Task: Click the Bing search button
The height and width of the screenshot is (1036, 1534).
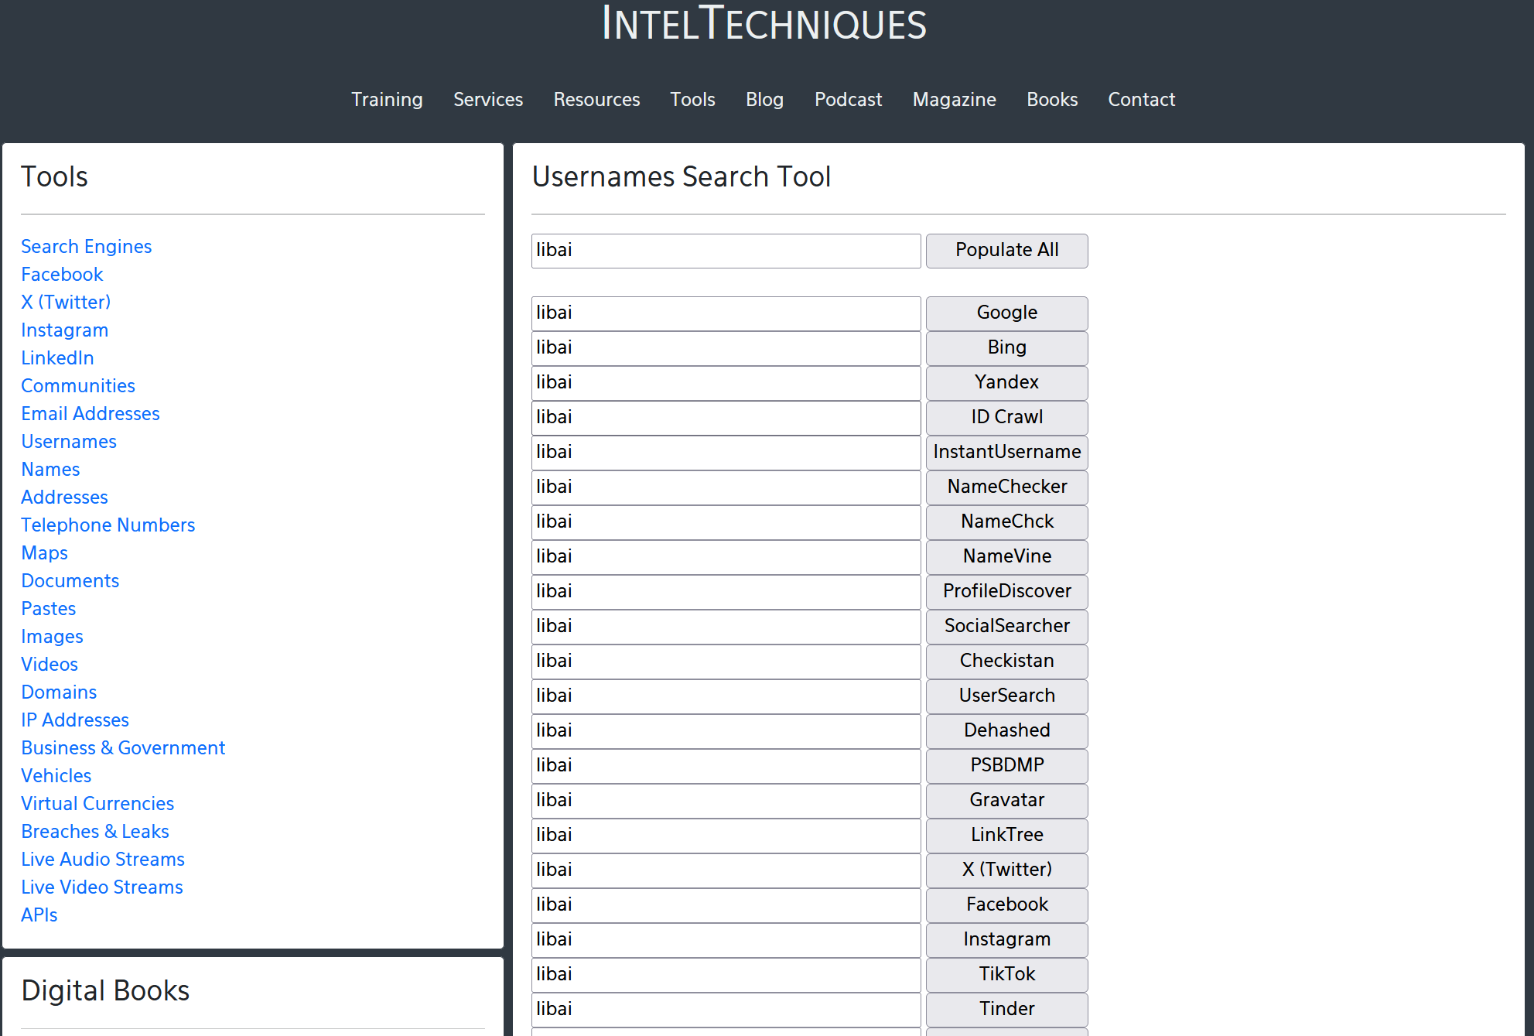Action: coord(1006,348)
